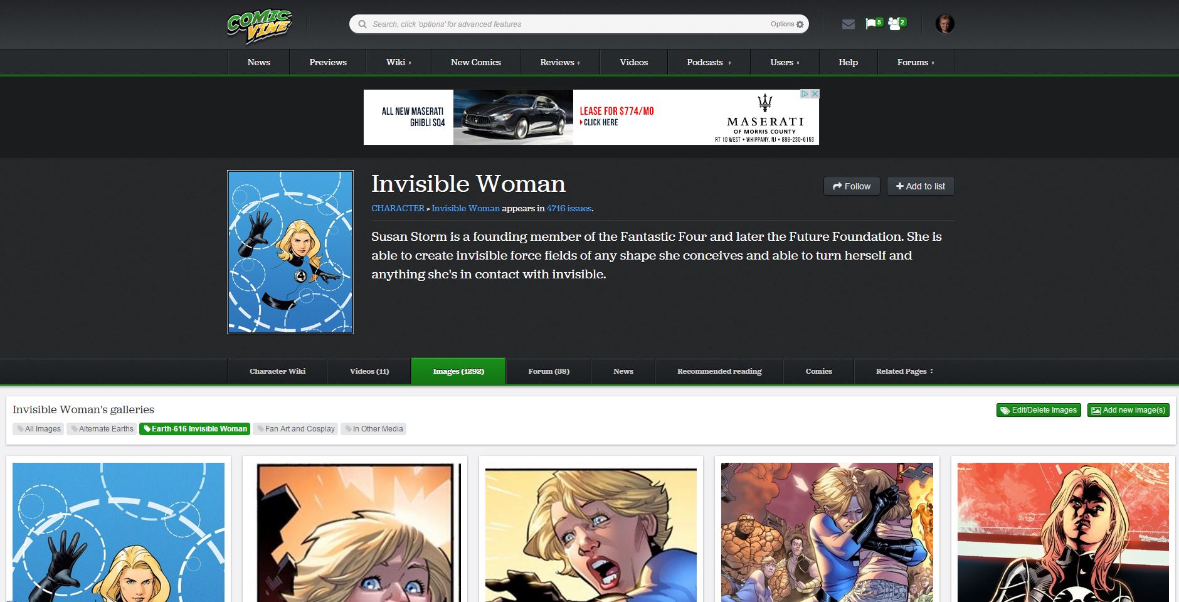Switch to the Comics tab
1179x602 pixels.
[818, 371]
